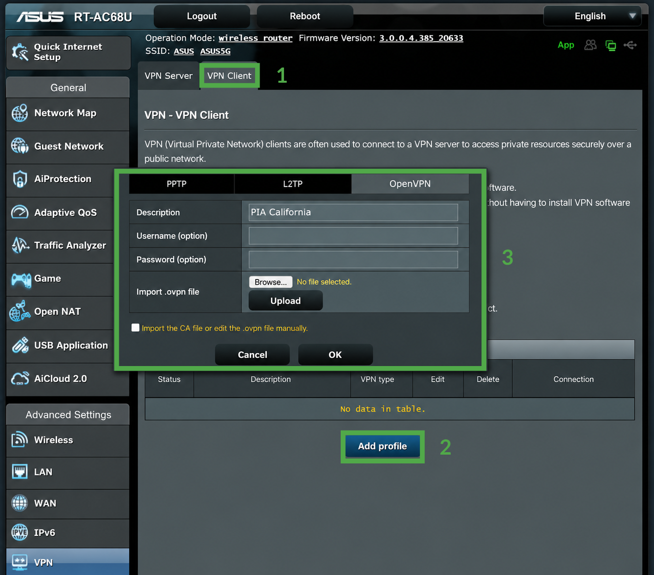Click the IPv6 icon
The height and width of the screenshot is (575, 654).
point(20,532)
